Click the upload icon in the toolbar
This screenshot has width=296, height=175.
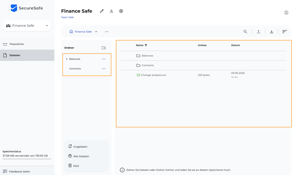(x=258, y=32)
